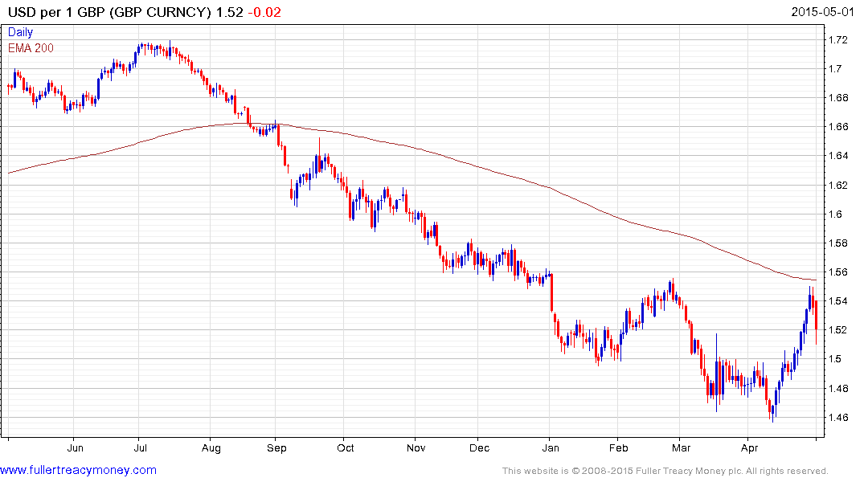This screenshot has width=864, height=482.
Task: Click the 'Nov' month label on time axis
Action: [416, 448]
